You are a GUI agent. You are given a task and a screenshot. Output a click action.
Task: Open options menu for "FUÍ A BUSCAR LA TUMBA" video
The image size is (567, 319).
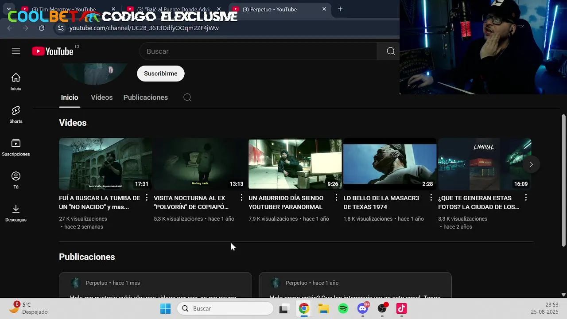(x=147, y=198)
